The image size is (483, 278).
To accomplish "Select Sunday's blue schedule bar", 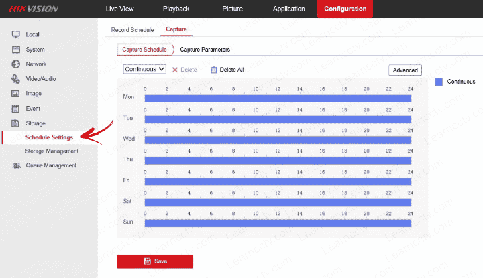I will click(x=278, y=222).
